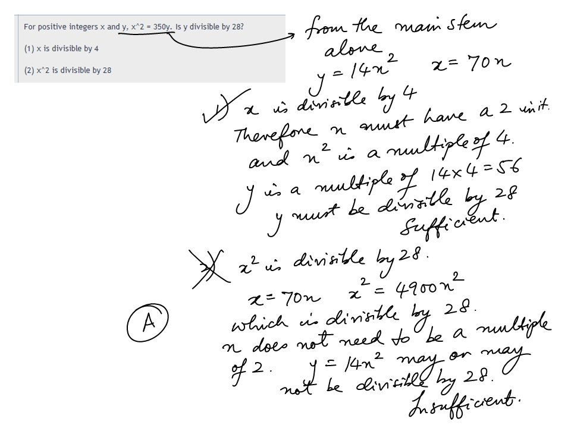
Task: Click the underline beneath x^2 = 350y
Action: tap(146, 33)
